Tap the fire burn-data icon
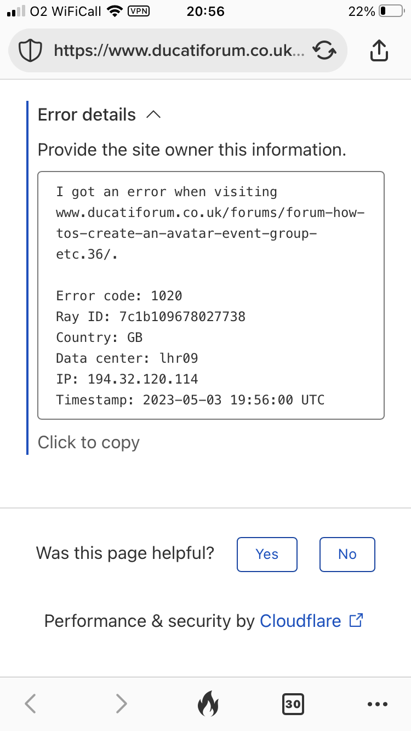The width and height of the screenshot is (411, 731). (x=207, y=703)
